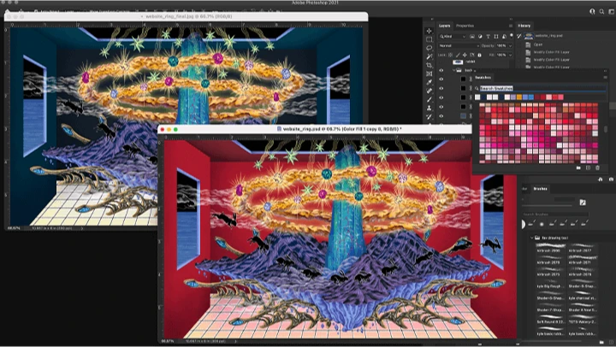Switch to the Properties tab
616x347 pixels.
point(465,26)
